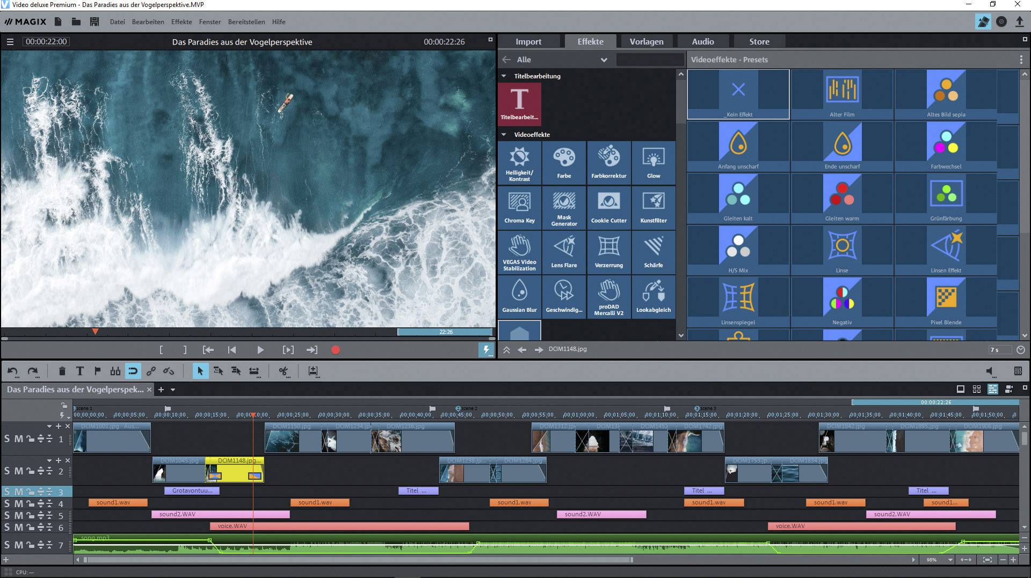Toggle Solo on track 5

(x=7, y=516)
